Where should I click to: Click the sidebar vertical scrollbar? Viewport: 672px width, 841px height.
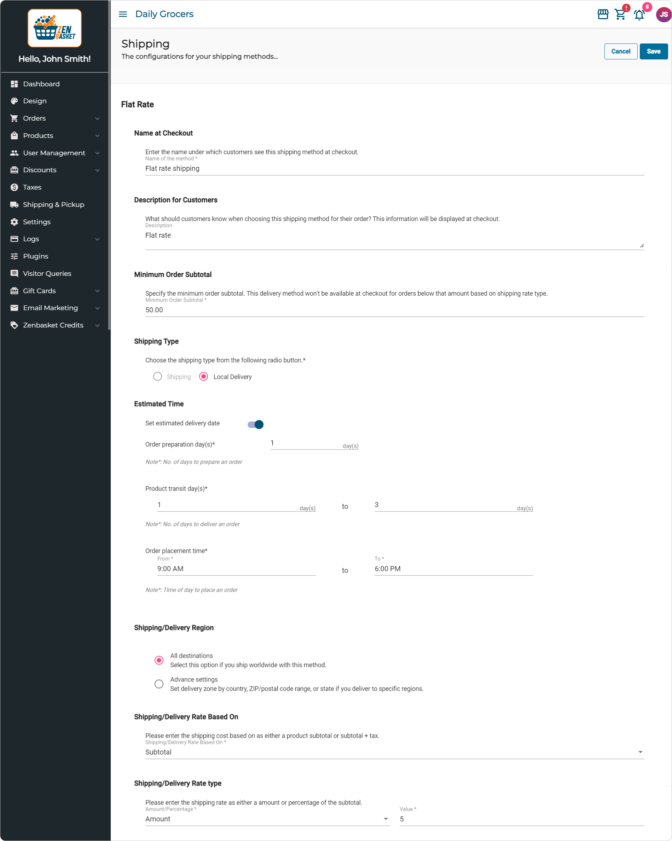pos(109,164)
